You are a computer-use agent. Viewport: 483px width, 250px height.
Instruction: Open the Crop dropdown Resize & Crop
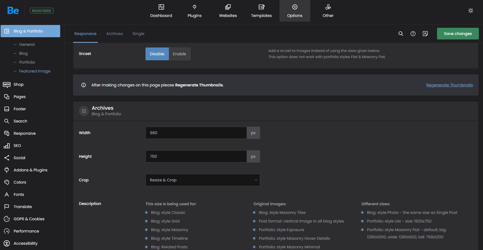click(x=203, y=180)
